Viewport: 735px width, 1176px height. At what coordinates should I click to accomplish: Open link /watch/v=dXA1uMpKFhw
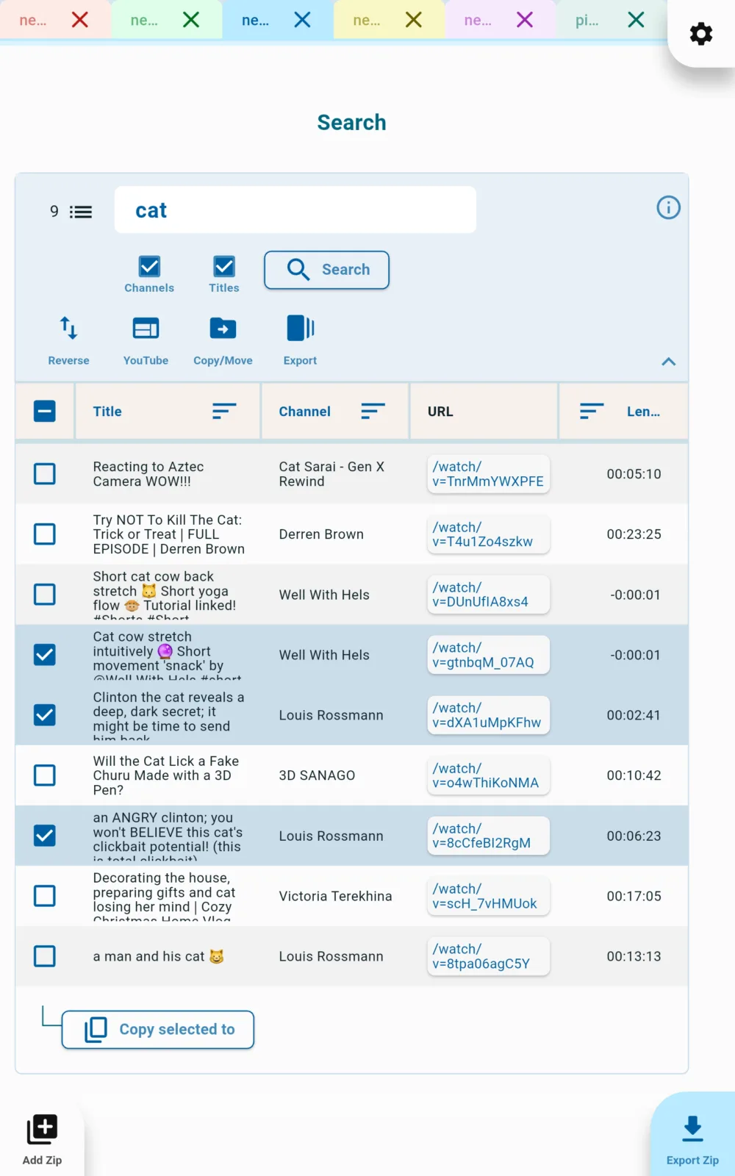(x=488, y=715)
